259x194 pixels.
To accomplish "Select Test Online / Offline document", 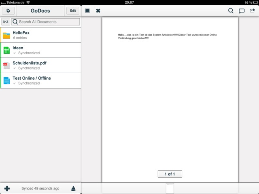I will coord(40,80).
